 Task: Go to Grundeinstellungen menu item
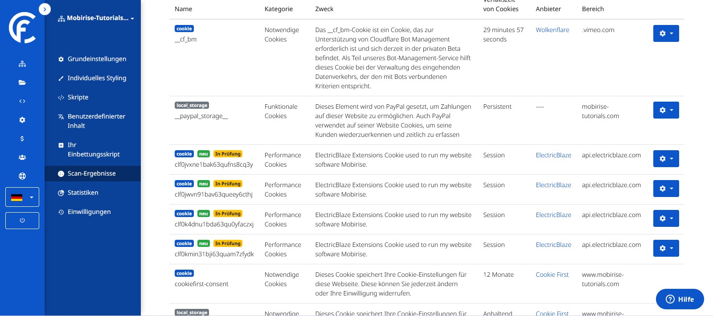[x=97, y=59]
